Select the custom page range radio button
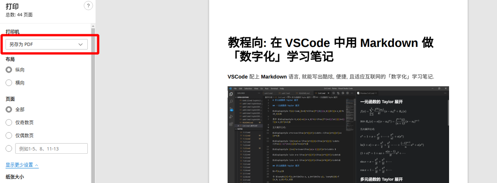 9,149
